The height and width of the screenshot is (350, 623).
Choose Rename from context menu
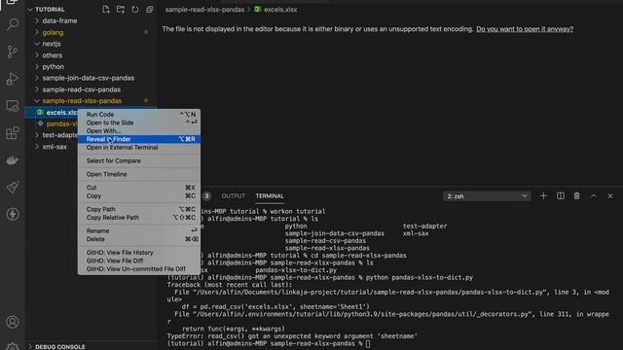coord(139,231)
